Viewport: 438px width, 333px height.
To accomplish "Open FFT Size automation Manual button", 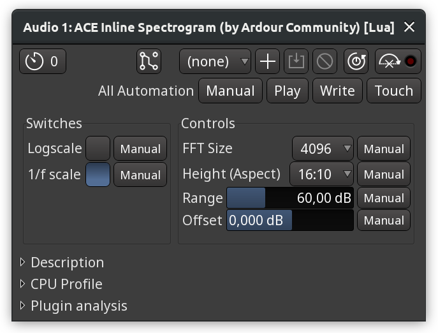I will point(384,149).
